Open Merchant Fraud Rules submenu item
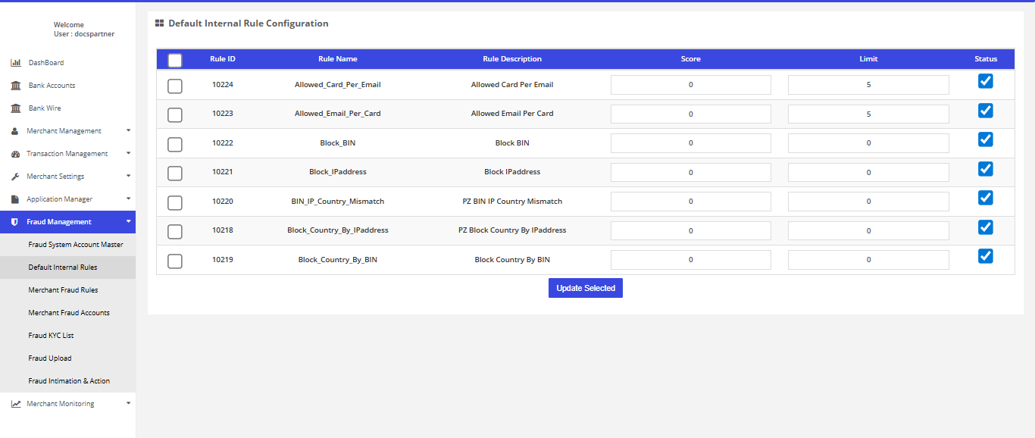Viewport: 1035px width, 438px height. click(x=63, y=290)
